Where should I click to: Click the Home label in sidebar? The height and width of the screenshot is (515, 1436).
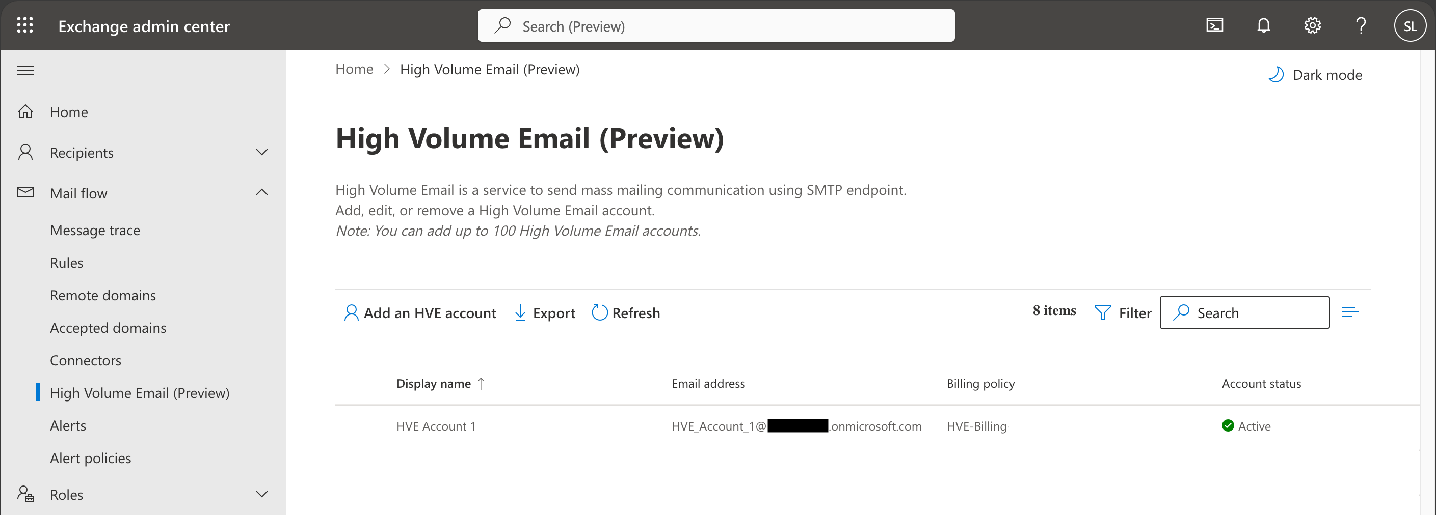pos(69,112)
